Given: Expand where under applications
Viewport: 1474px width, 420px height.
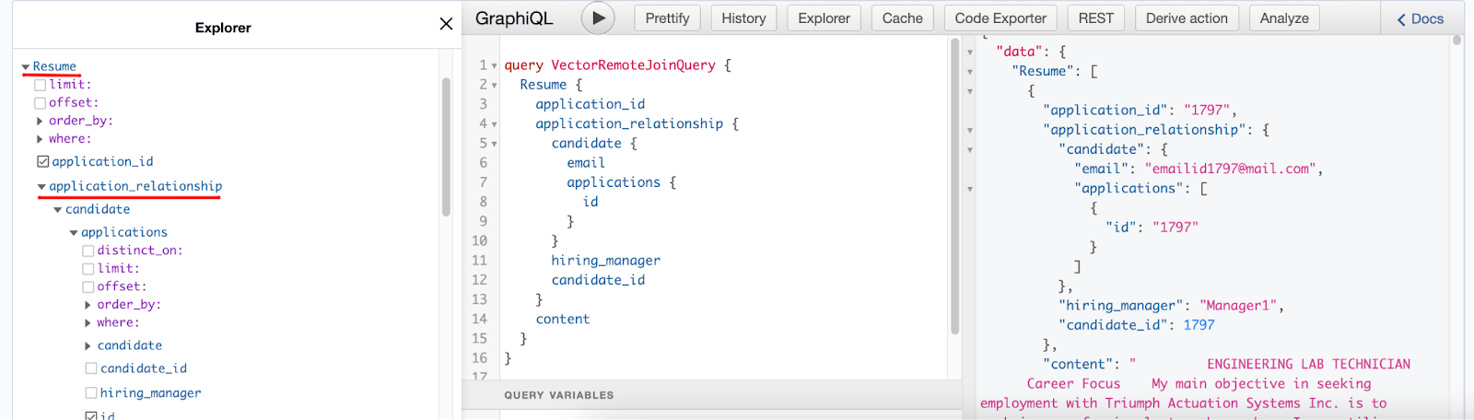Looking at the screenshot, I should coord(88,323).
